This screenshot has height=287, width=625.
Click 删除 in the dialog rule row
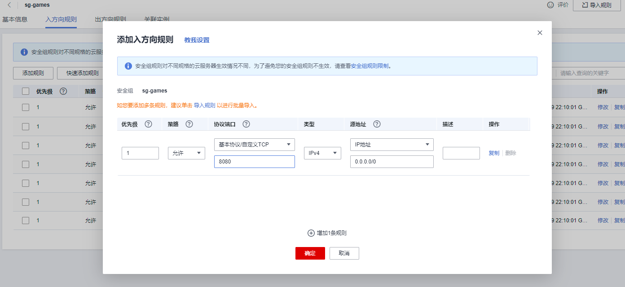coord(511,153)
